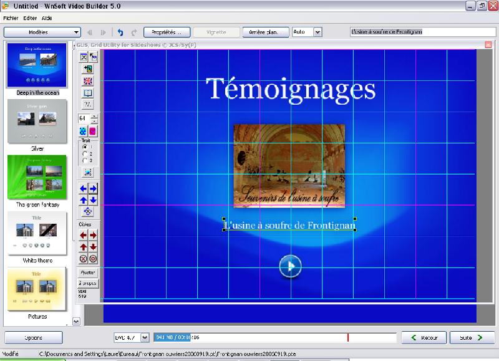Click the Souvenirs de l'usine à soufre thumbnail image
Screen dimensions: 499x361
(289, 166)
